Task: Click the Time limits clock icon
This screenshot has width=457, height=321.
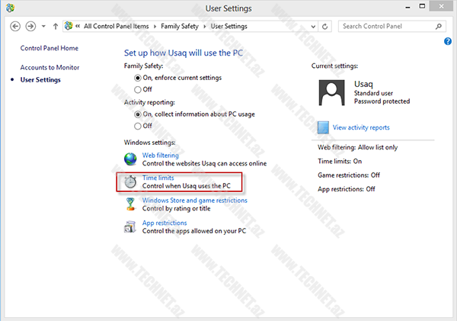Action: click(131, 181)
